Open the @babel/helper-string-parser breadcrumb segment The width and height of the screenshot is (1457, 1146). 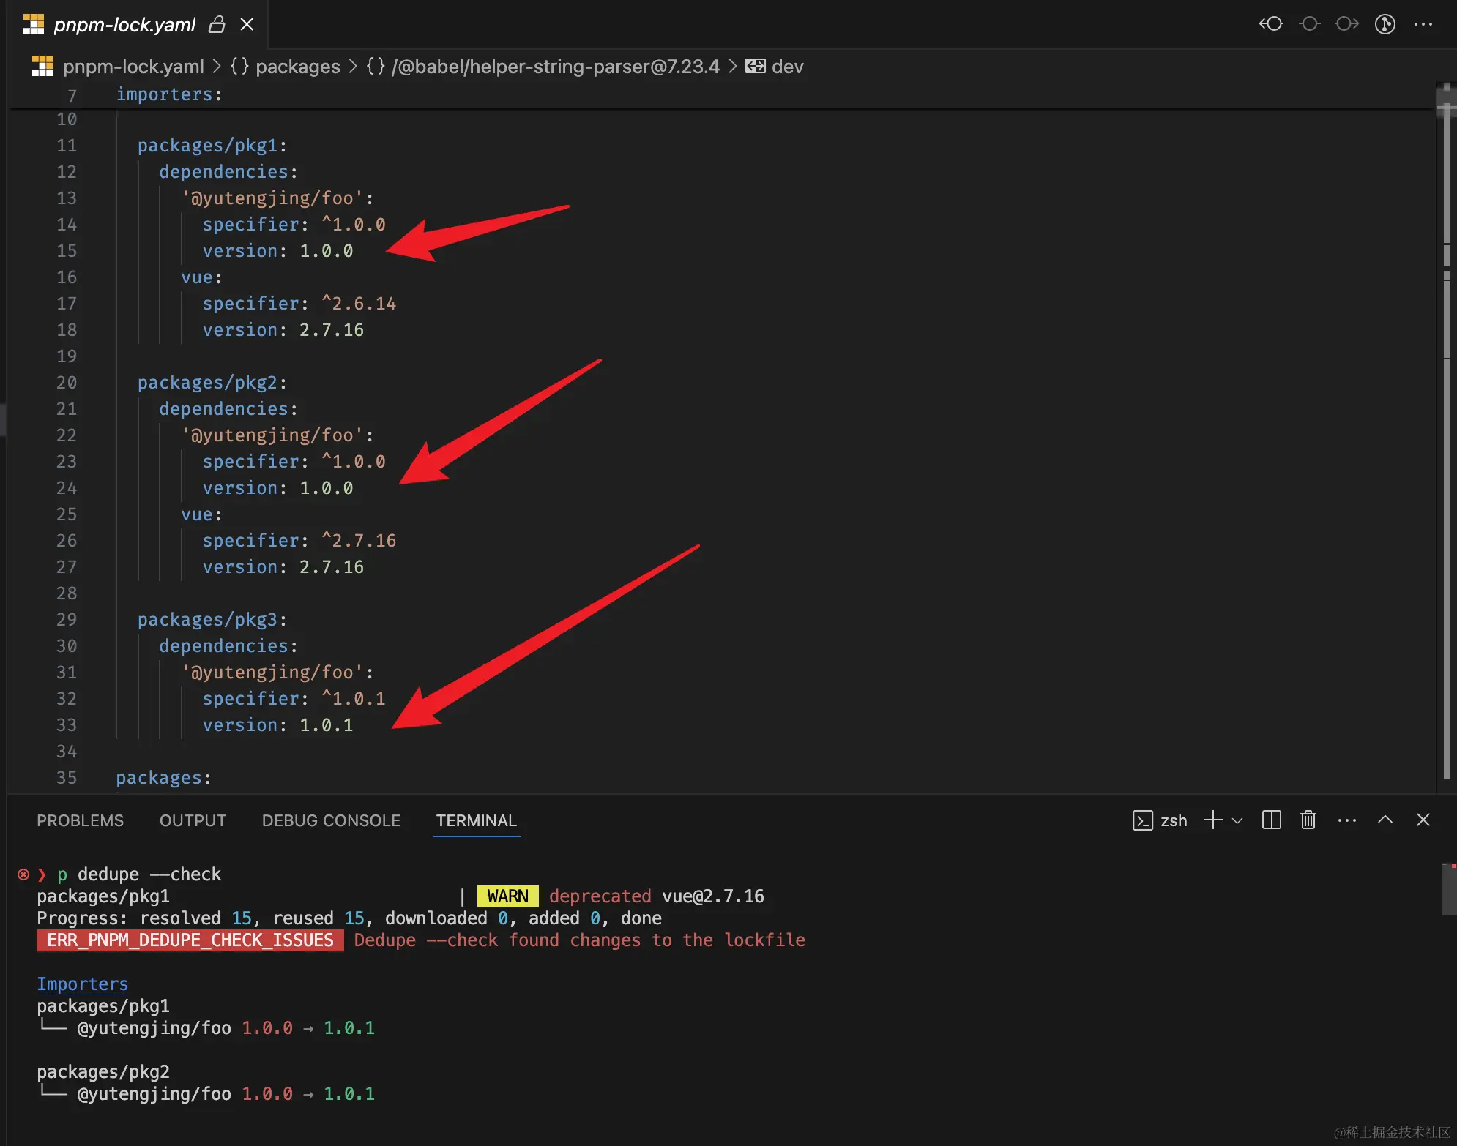pyautogui.click(x=555, y=67)
